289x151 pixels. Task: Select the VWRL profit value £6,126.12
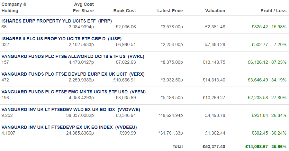point(258,62)
